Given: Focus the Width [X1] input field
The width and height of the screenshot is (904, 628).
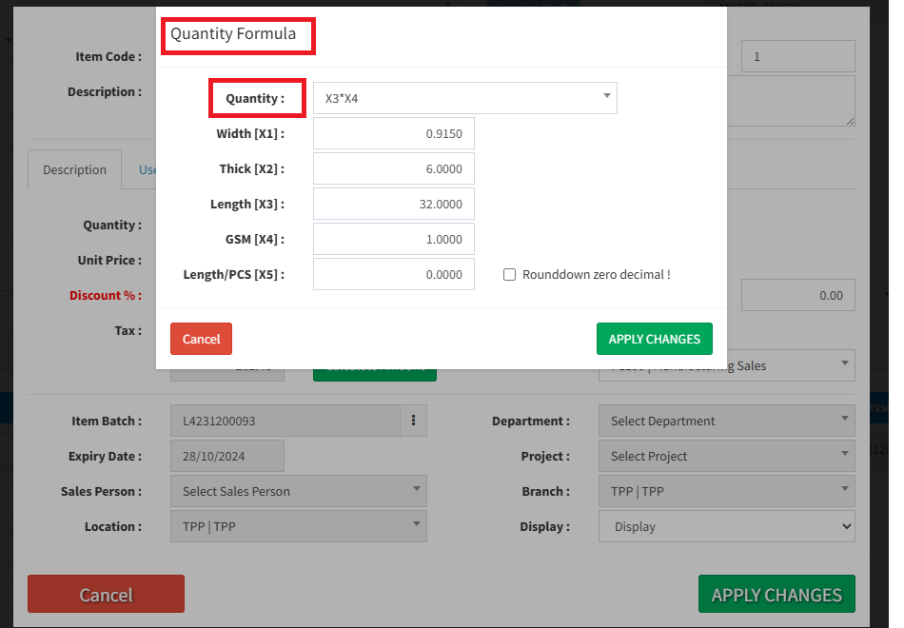Looking at the screenshot, I should (x=393, y=134).
